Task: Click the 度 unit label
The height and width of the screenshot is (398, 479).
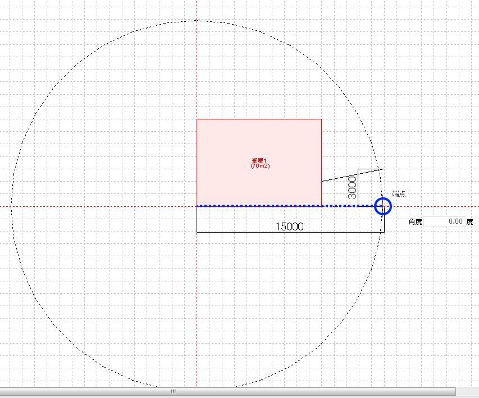Action: point(469,221)
